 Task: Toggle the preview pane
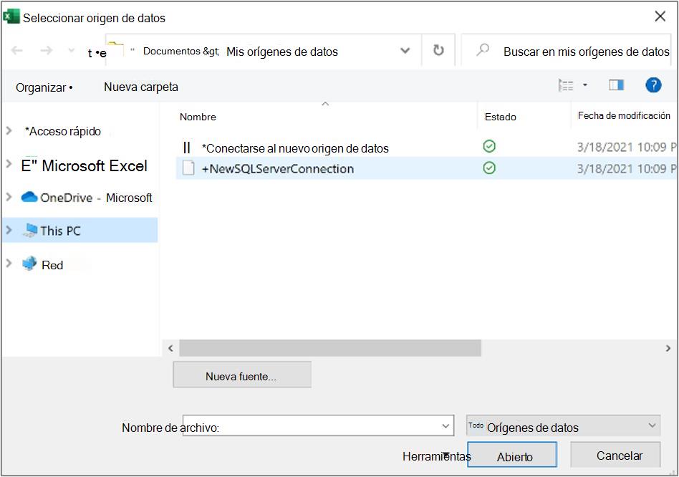616,85
